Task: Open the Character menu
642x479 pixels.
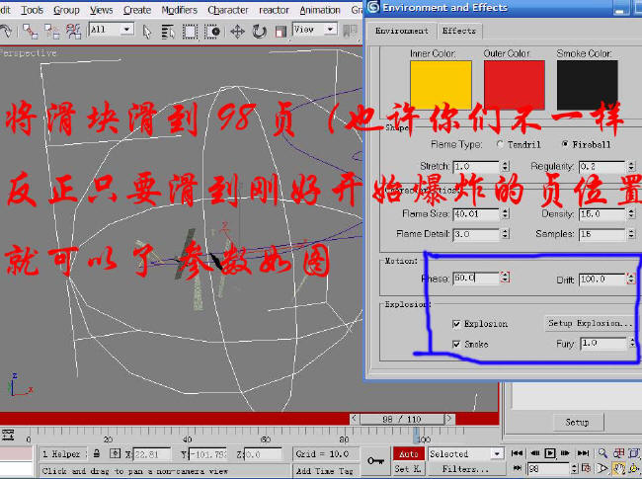Action: 228,10
